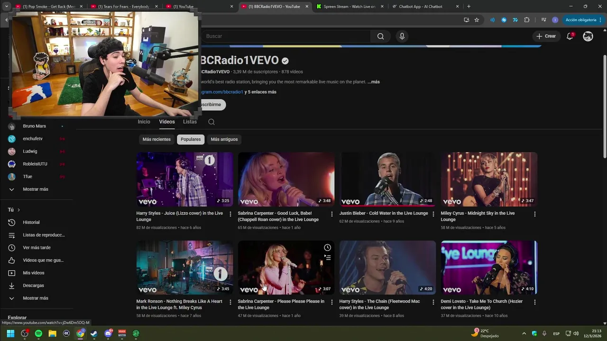Show hidden system tray icons
This screenshot has height=341, width=607.
click(x=524, y=333)
